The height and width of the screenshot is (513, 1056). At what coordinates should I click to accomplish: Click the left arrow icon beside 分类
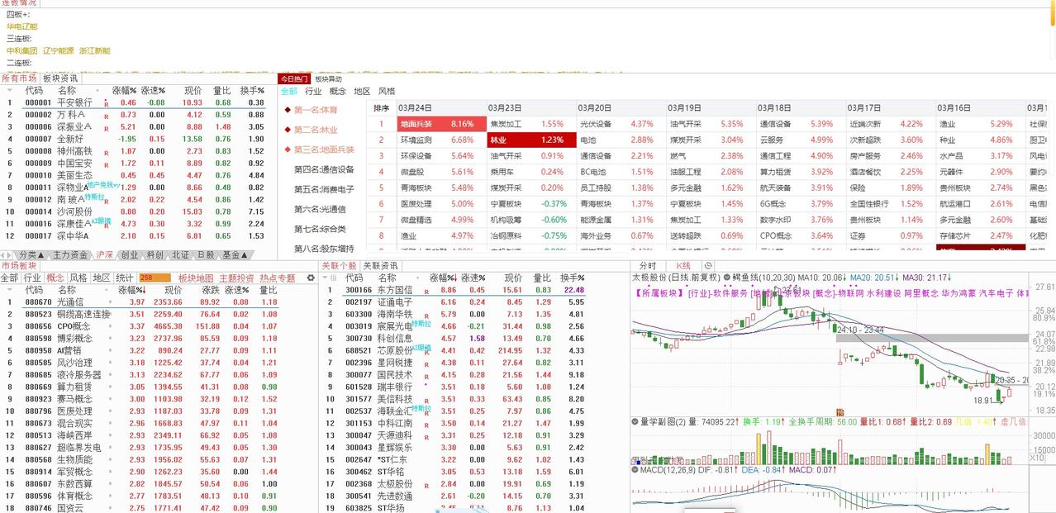pos(3,254)
